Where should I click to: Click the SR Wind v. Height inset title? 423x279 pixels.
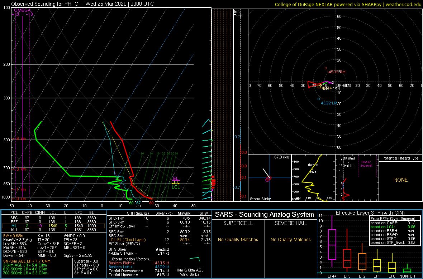[348, 161]
